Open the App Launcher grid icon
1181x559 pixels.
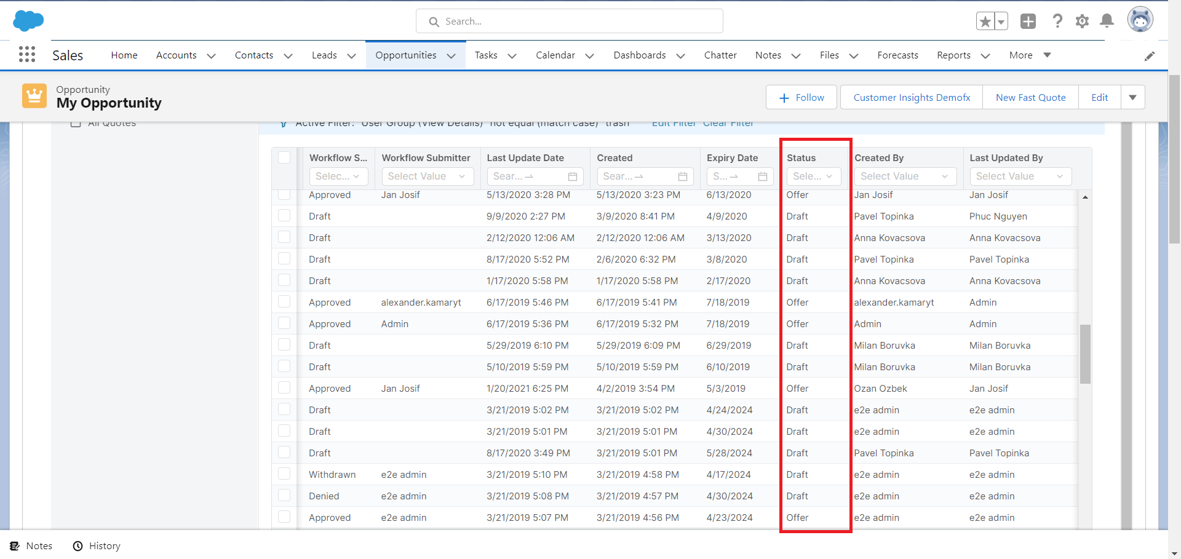pyautogui.click(x=27, y=55)
